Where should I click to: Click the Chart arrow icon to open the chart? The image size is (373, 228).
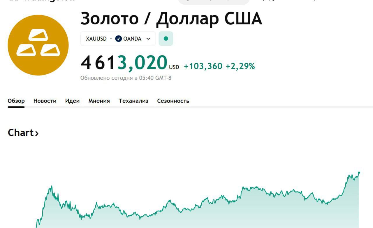(x=37, y=133)
